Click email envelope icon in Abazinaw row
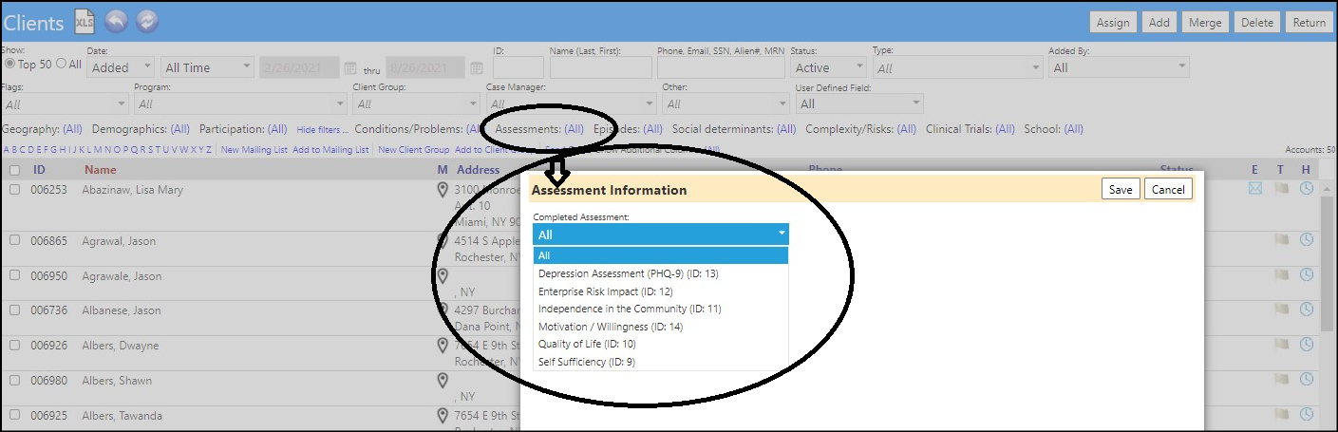The width and height of the screenshot is (1338, 432). [x=1255, y=189]
